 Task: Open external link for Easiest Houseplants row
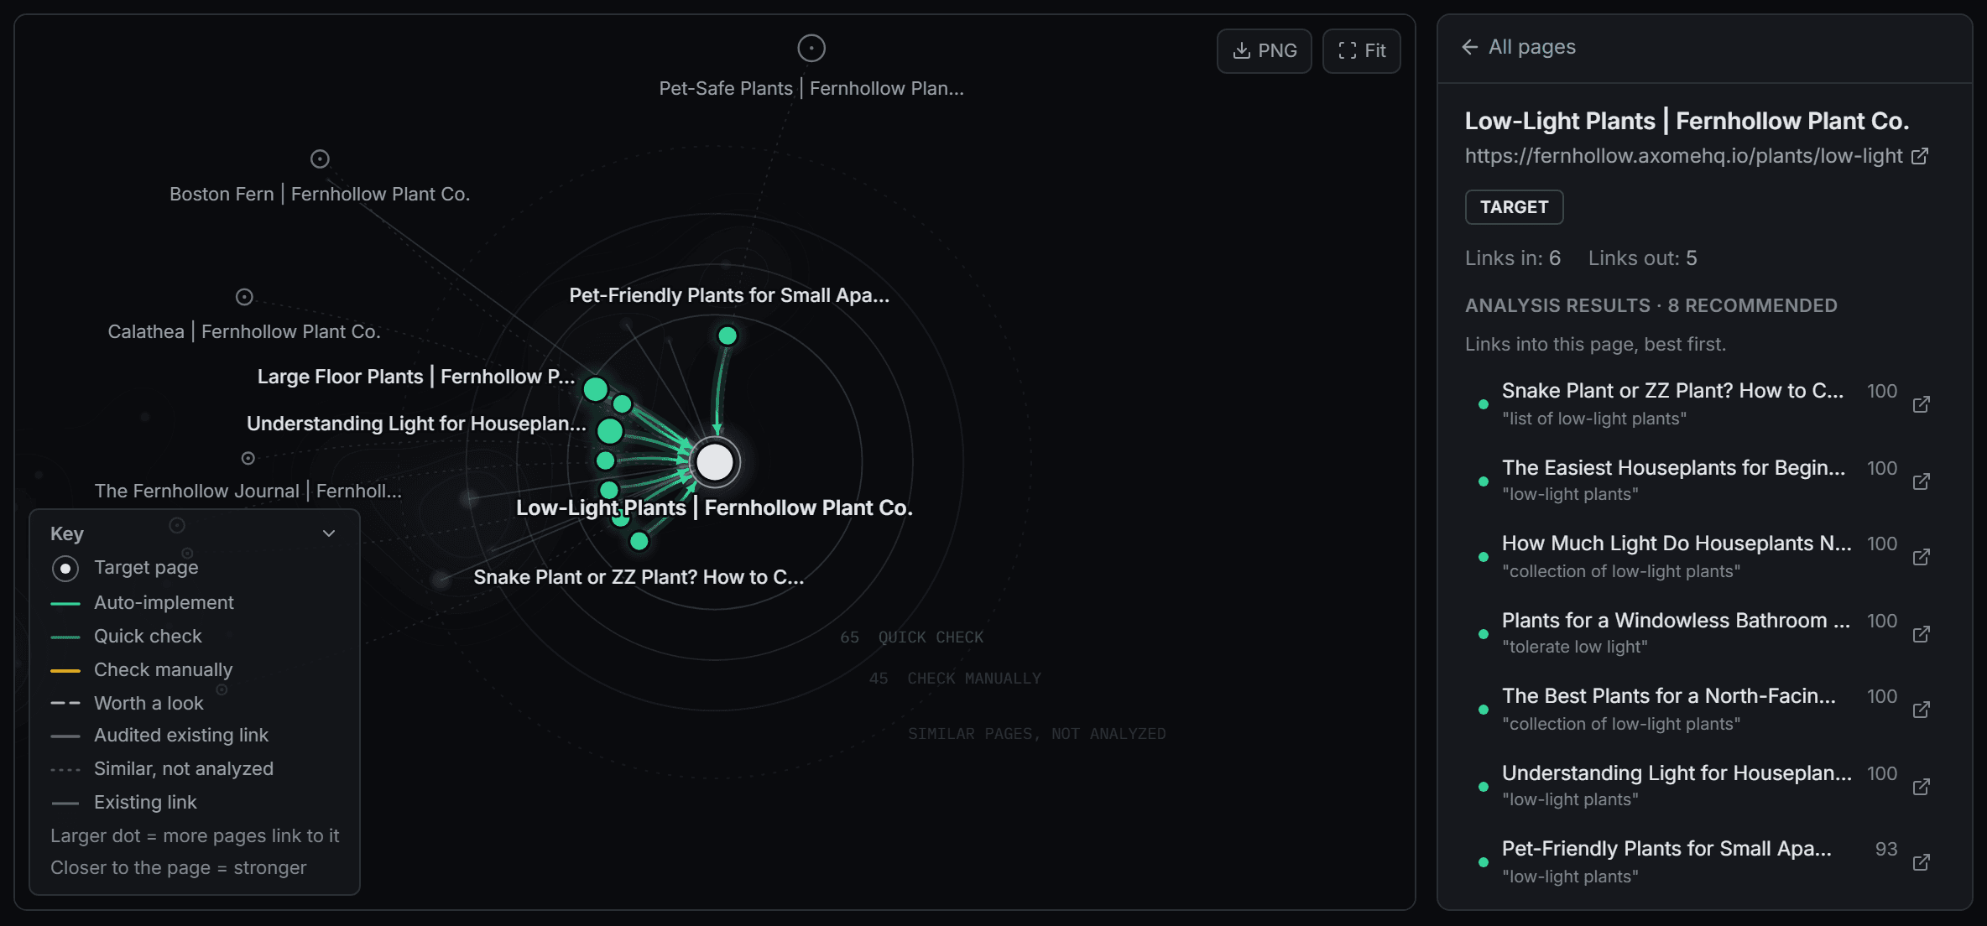tap(1921, 481)
